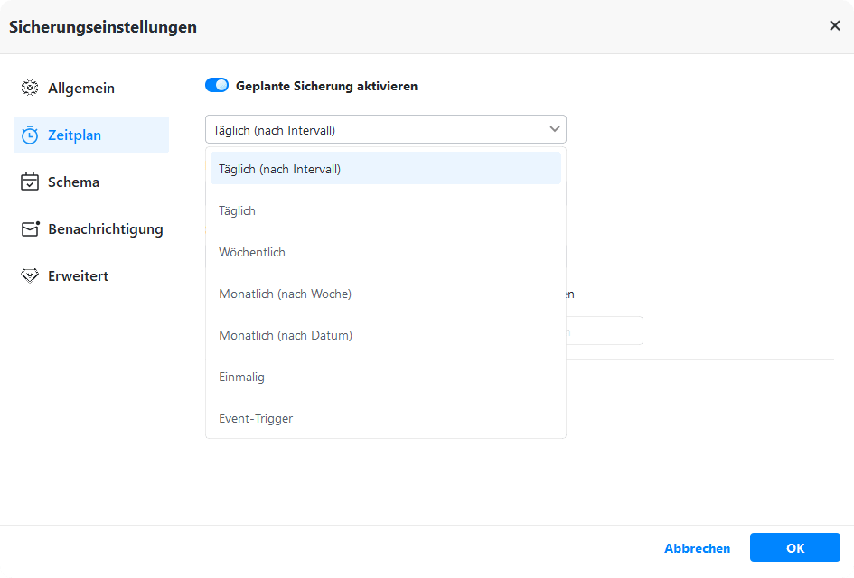The image size is (854, 578).
Task: Select Event-Trigger from the list
Action: point(256,418)
